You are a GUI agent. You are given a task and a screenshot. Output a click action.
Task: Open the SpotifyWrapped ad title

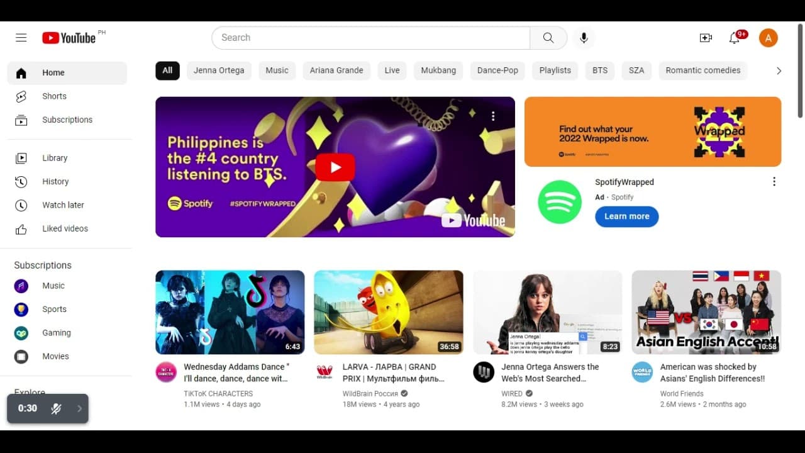[625, 182]
